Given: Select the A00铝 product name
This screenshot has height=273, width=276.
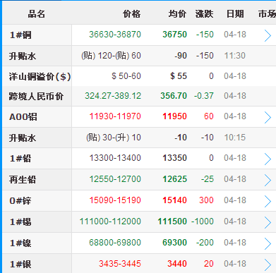Looking at the screenshot, I should pos(23,116).
